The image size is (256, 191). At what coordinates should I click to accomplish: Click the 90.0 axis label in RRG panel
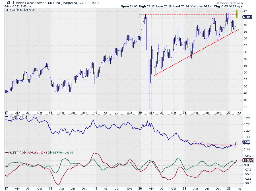pos(247,183)
